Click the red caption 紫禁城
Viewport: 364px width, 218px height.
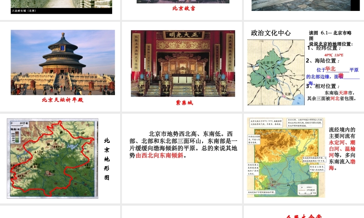pos(184,102)
